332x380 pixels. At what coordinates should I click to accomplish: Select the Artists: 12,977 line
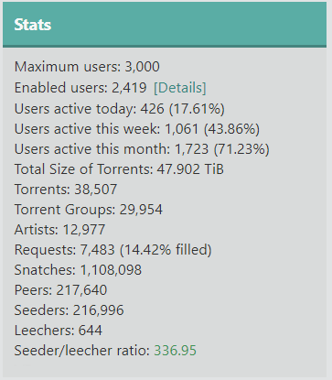pos(59,230)
